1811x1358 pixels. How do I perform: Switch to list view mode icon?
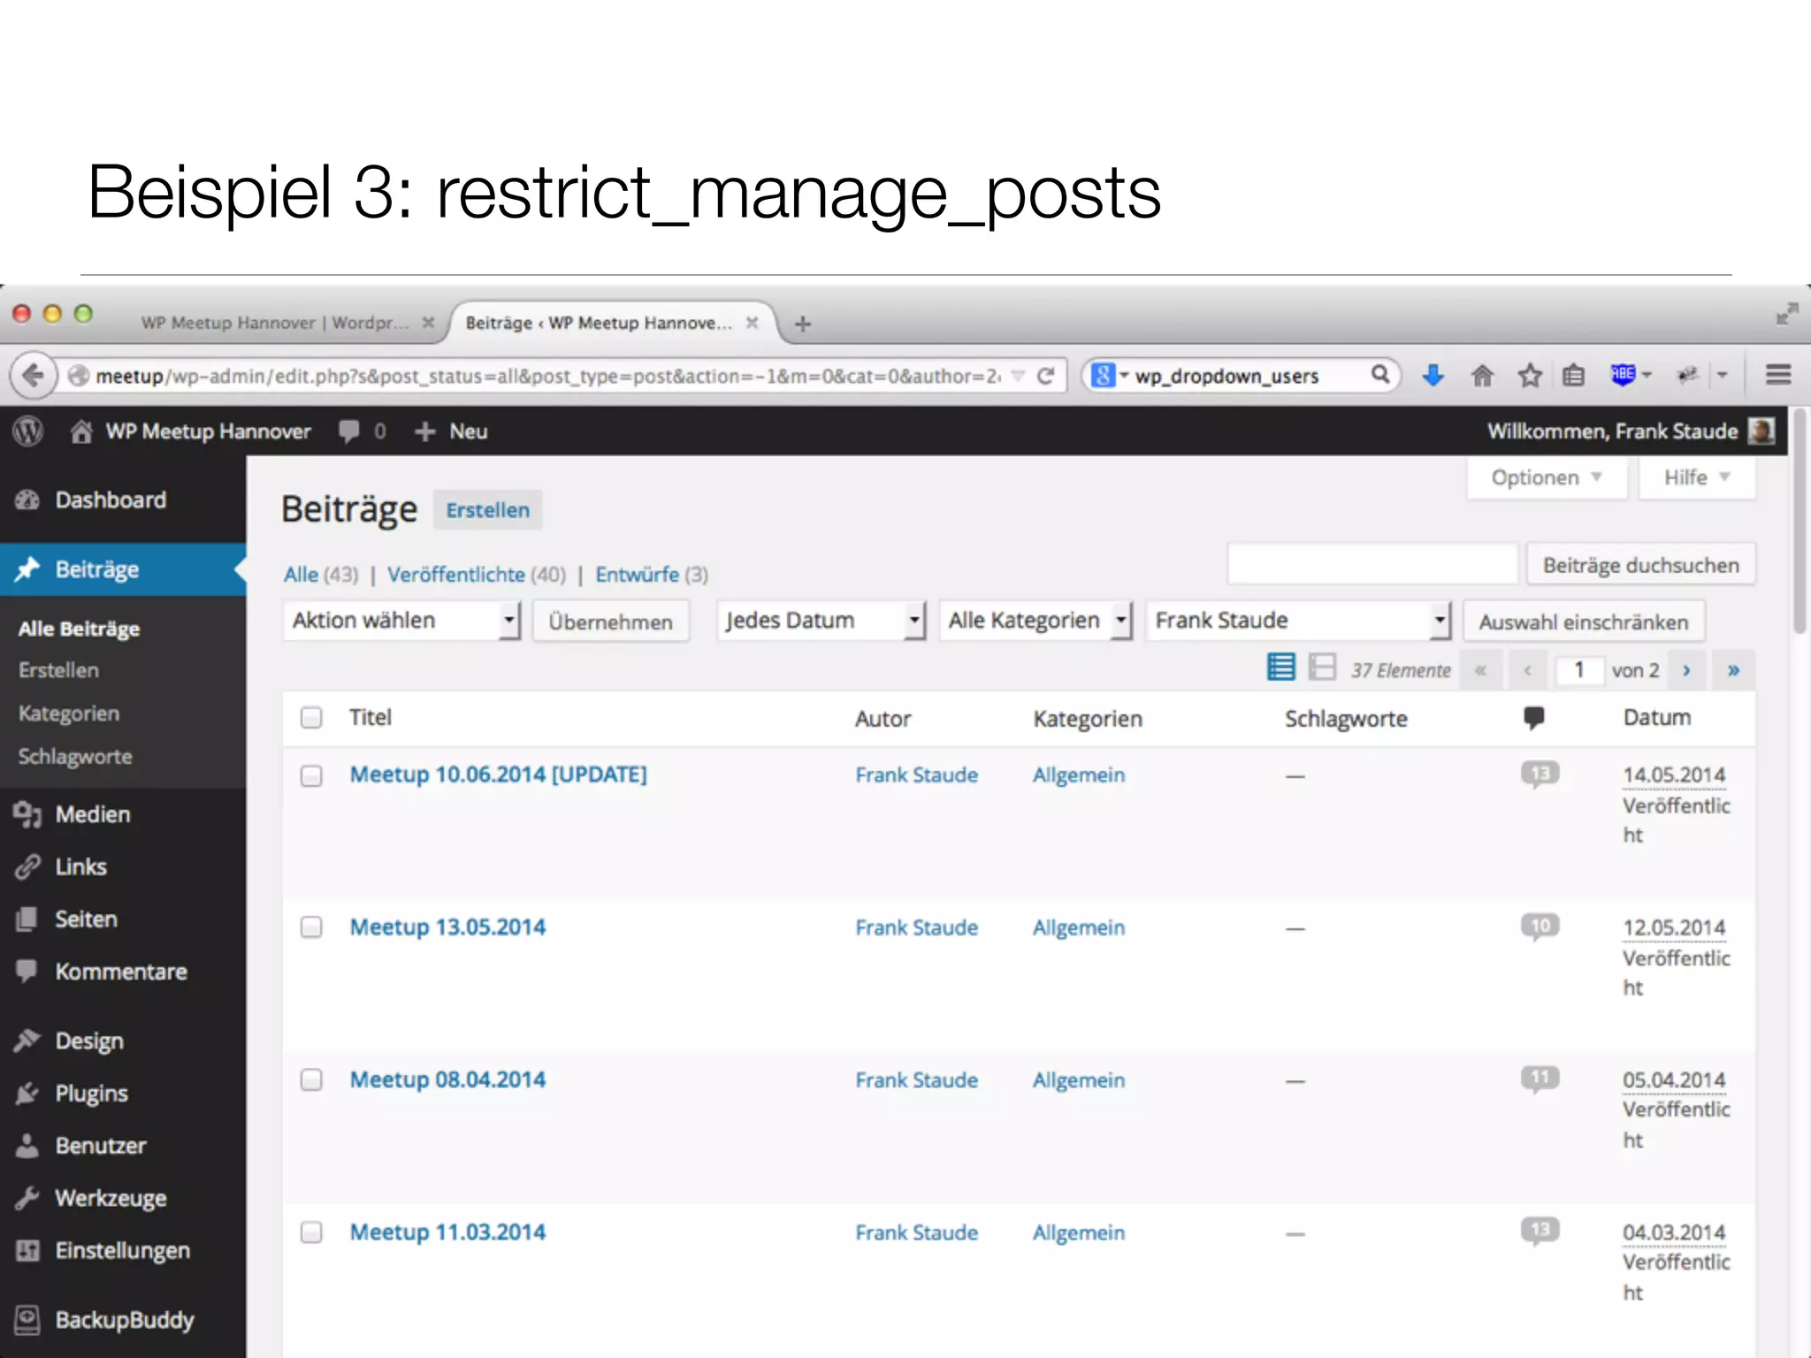(x=1280, y=668)
